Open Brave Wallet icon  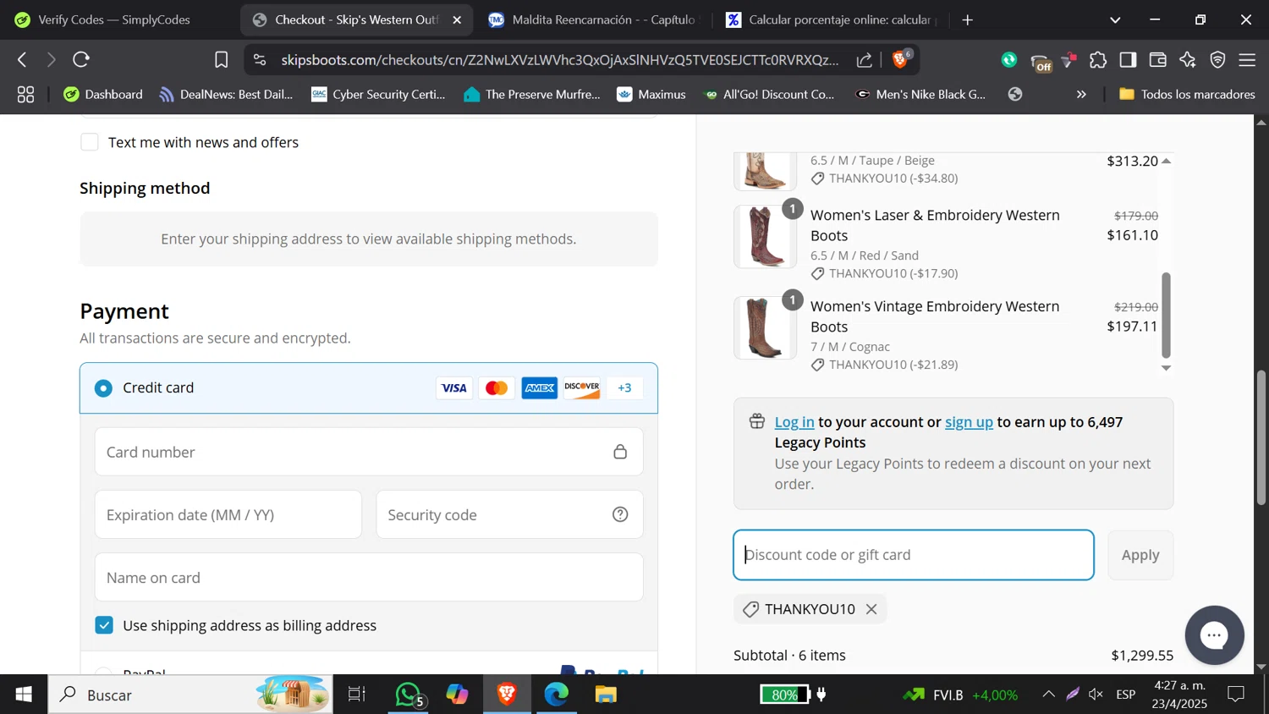(x=1158, y=59)
